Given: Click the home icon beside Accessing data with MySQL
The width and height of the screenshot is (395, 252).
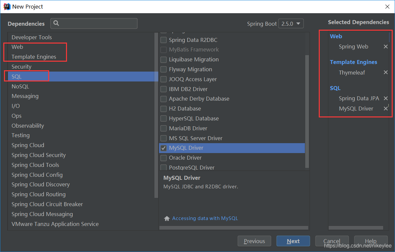Looking at the screenshot, I should [167, 218].
